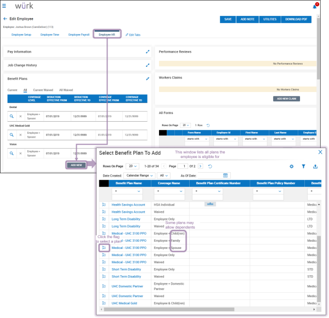View UHC Medical Gold plan with magnifier

[12, 135]
